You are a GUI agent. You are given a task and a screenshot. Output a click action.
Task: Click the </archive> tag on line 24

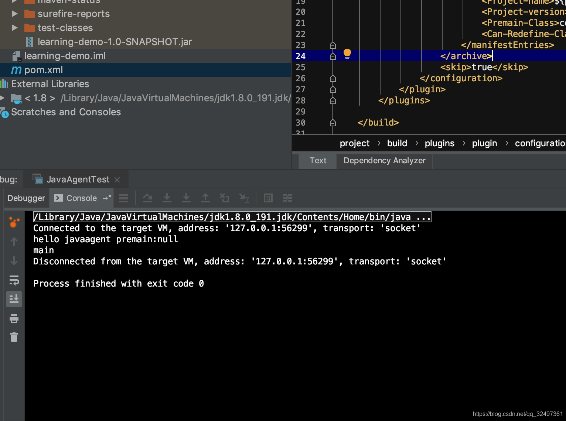tap(466, 56)
